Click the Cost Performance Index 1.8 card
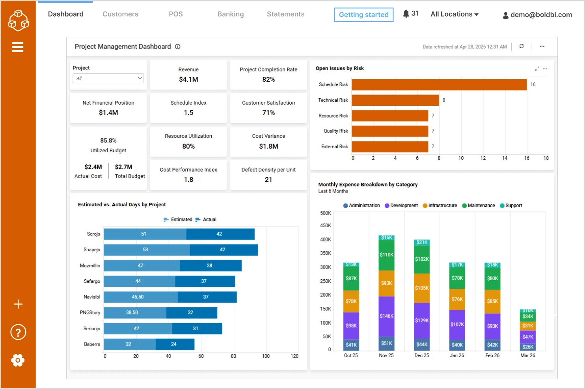 coord(188,175)
